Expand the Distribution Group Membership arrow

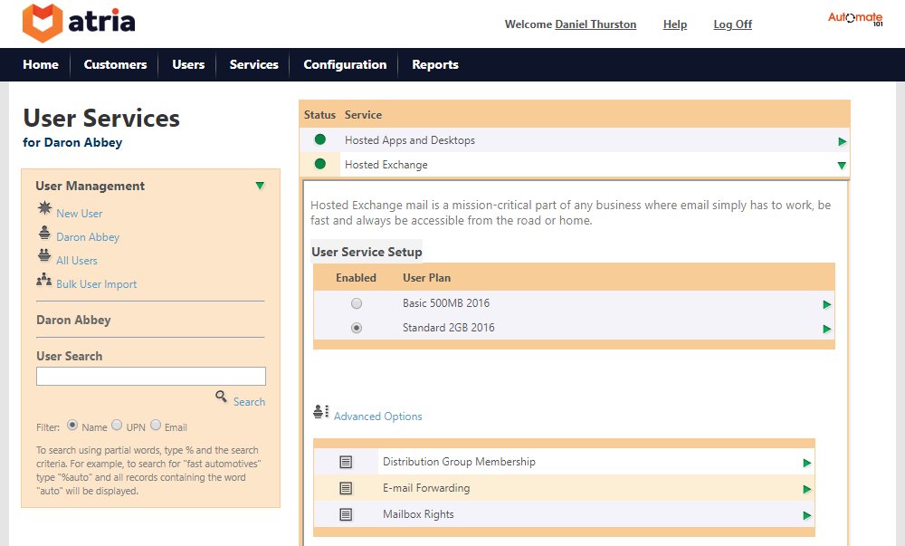(807, 463)
